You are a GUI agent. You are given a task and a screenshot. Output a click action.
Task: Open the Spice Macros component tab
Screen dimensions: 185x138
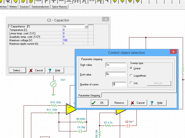pyautogui.click(x=60, y=7)
